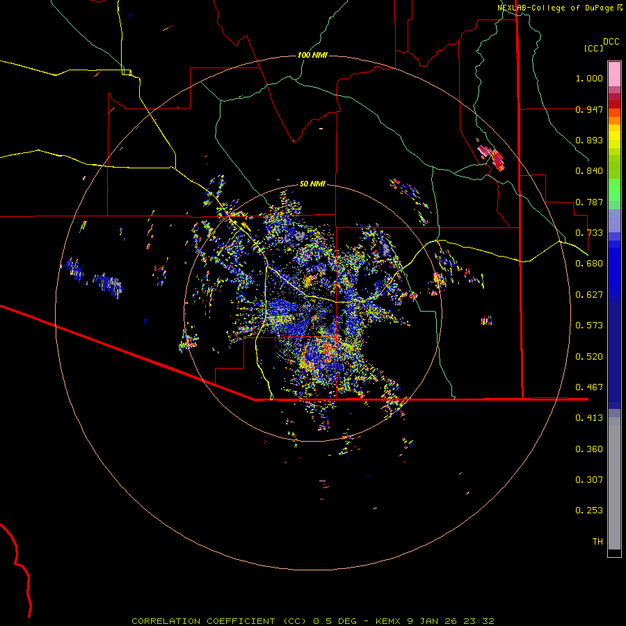626x626 pixels.
Task: Click the 100 NMI range ring label
Action: (x=312, y=55)
